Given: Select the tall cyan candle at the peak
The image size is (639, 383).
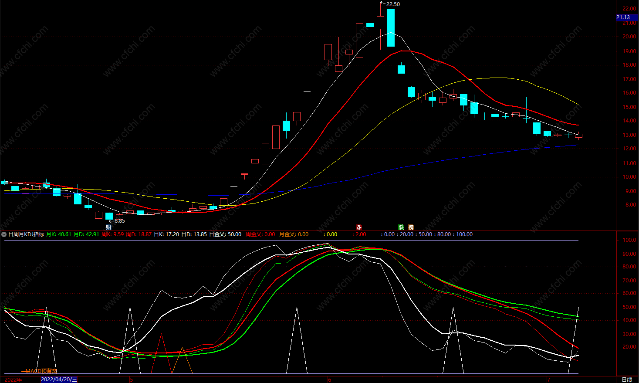Looking at the screenshot, I should (391, 27).
